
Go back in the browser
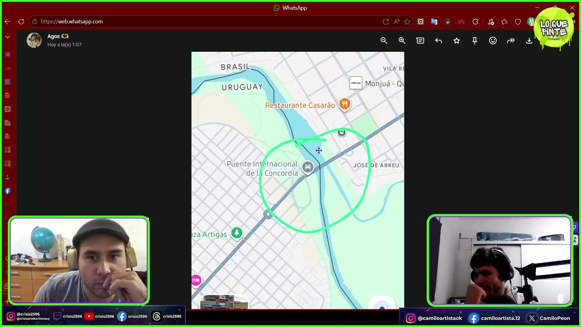point(8,21)
